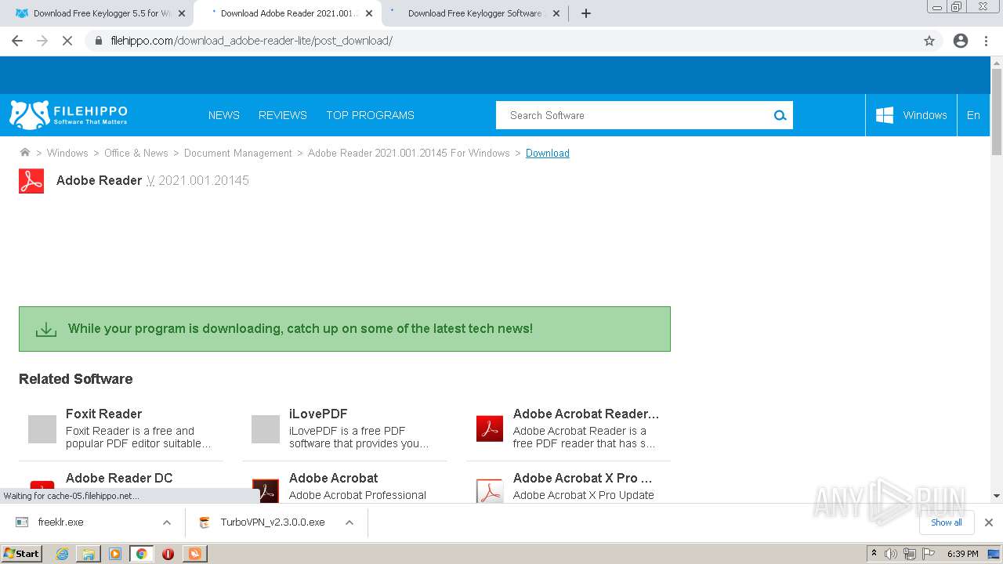Open the TurboVPN_v2.3.0.0.exe download
Screen dimensions: 1003x564
[272, 522]
